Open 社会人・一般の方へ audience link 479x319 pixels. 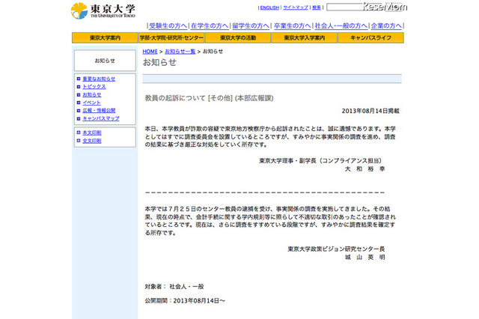click(341, 26)
